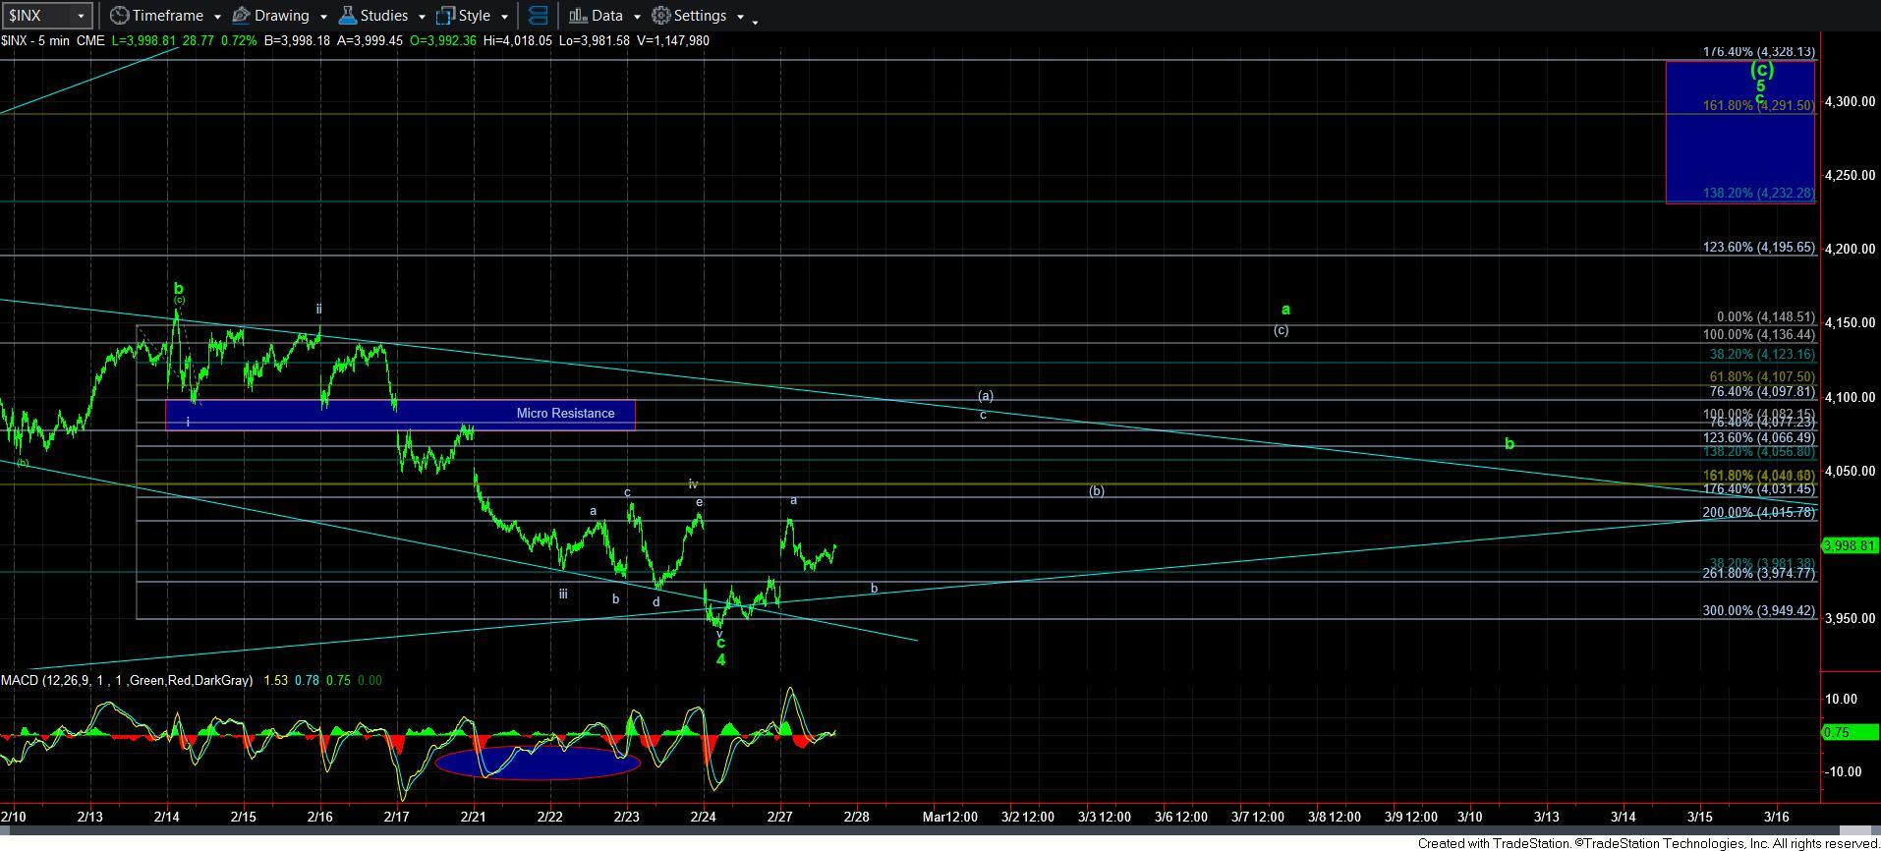Screen dimensions: 1881x851
Task: Open the Data menu label
Action: [606, 16]
